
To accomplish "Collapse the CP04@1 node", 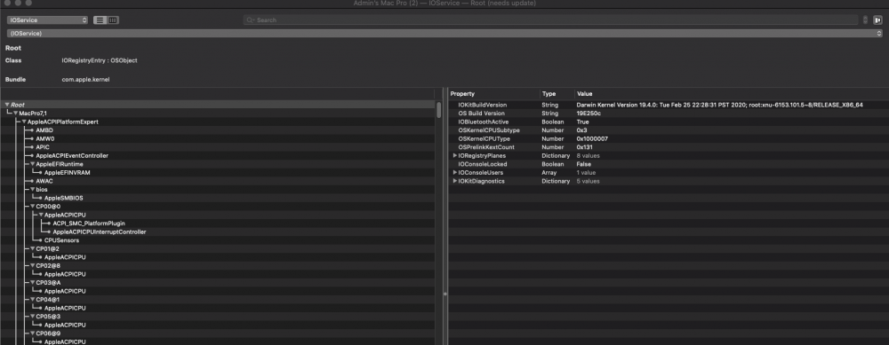I will click(x=33, y=300).
